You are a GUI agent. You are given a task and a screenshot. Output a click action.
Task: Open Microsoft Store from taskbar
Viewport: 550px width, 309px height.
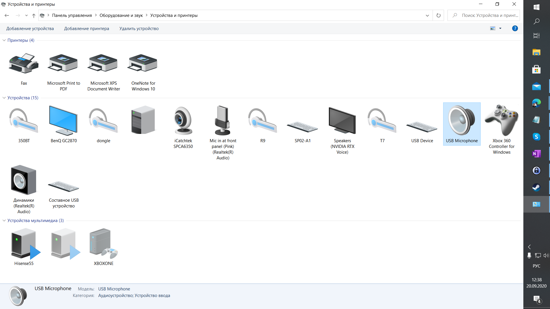(537, 69)
